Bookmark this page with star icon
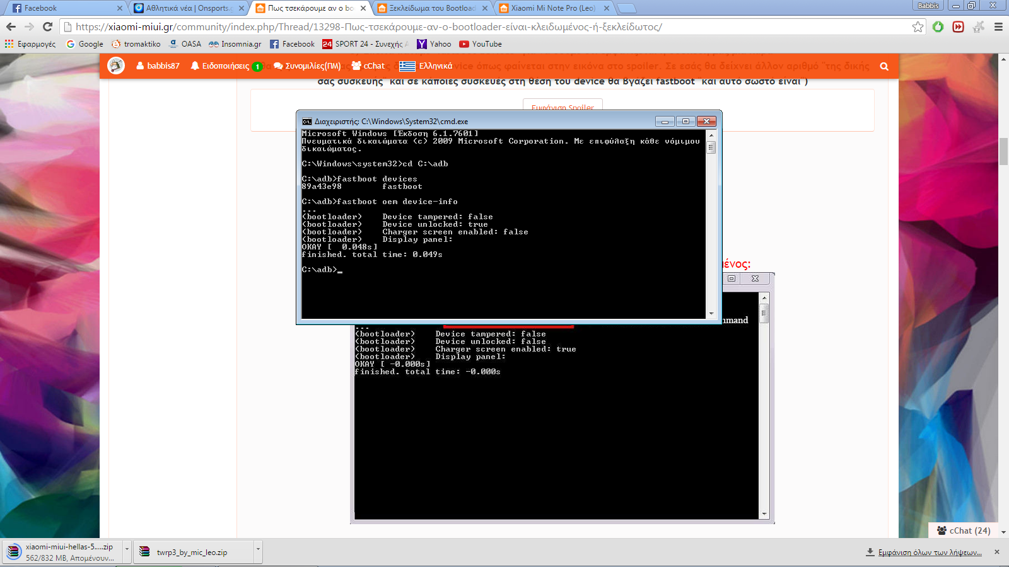 coord(918,26)
